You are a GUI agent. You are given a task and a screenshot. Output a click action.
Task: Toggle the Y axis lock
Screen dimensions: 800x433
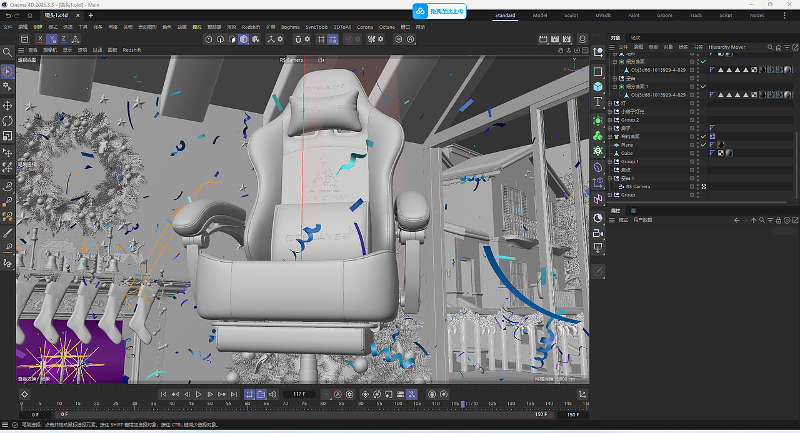pos(52,39)
